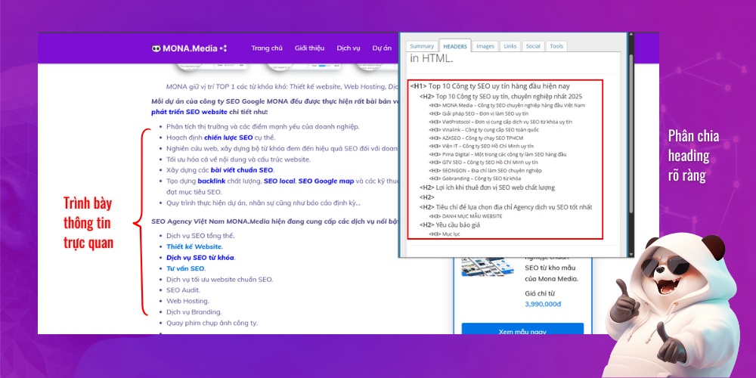Viewport: 756px width, 378px height.
Task: Open the Links tab
Action: 510,46
